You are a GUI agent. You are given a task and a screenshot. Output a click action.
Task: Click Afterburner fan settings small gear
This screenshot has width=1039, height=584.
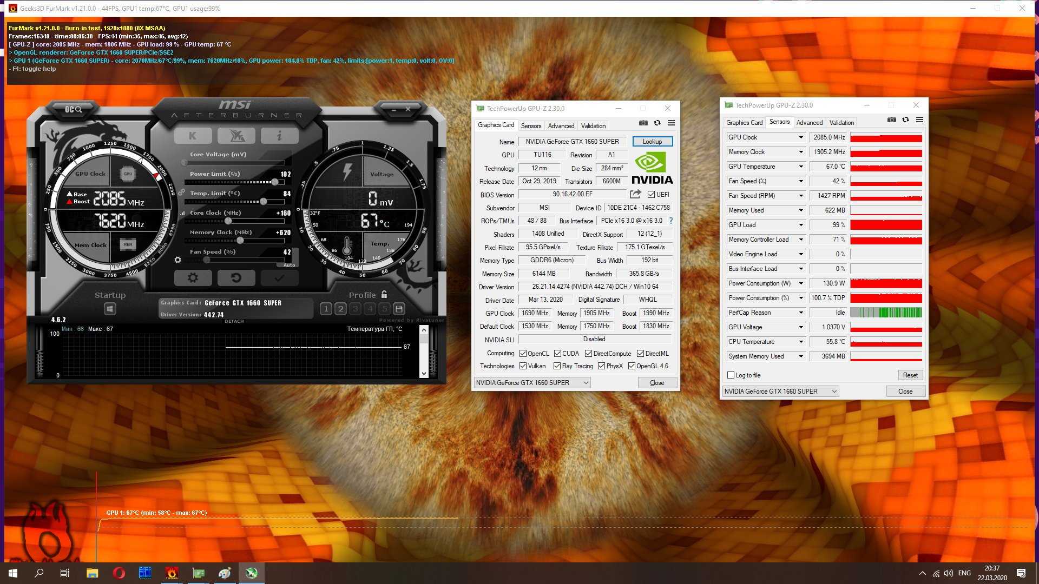pos(177,260)
